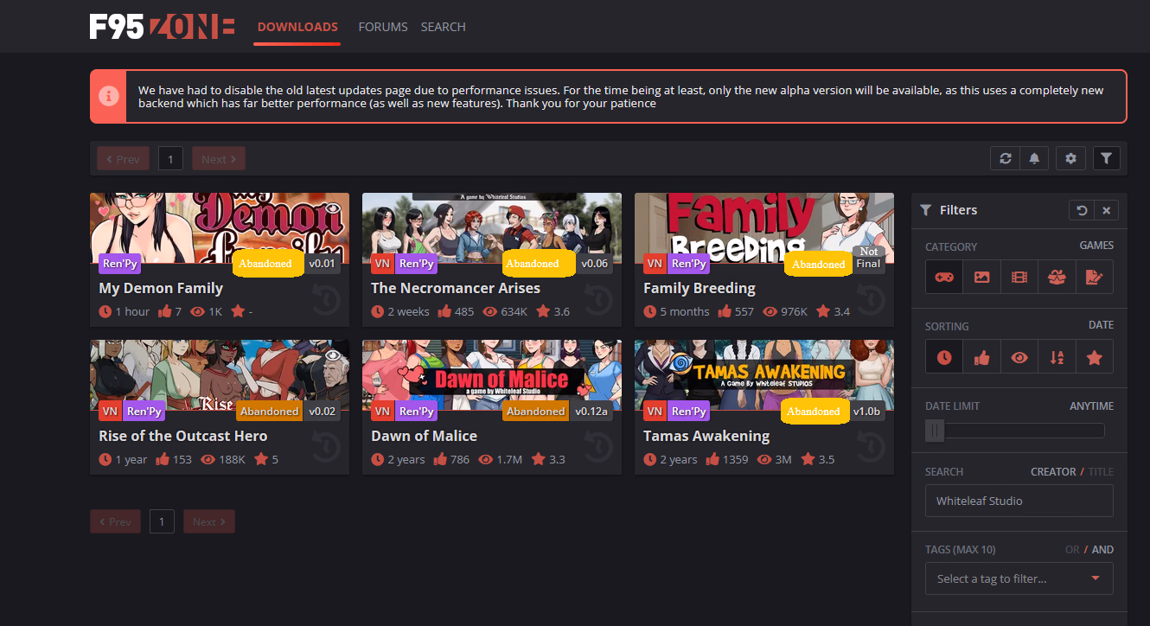Screen dimensions: 1150x626
Task: Click the v0.12a version label
Action: [591, 412]
